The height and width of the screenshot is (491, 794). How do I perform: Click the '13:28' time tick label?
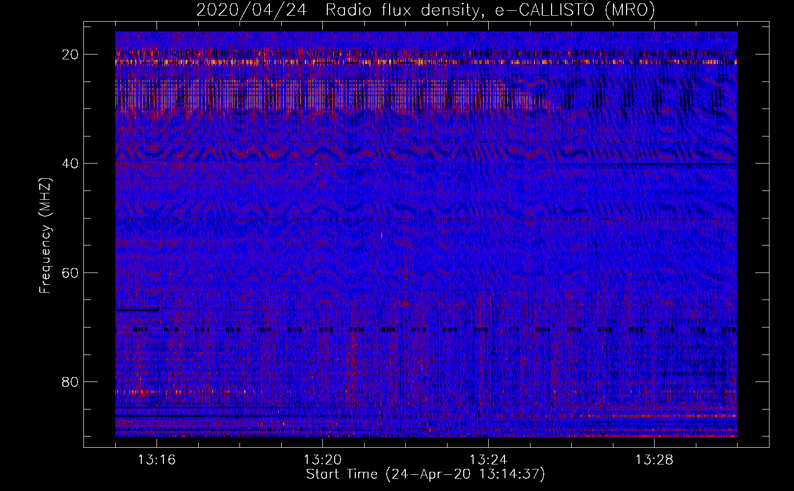pos(654,460)
